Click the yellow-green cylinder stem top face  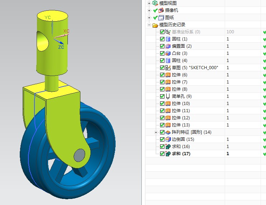[52, 16]
